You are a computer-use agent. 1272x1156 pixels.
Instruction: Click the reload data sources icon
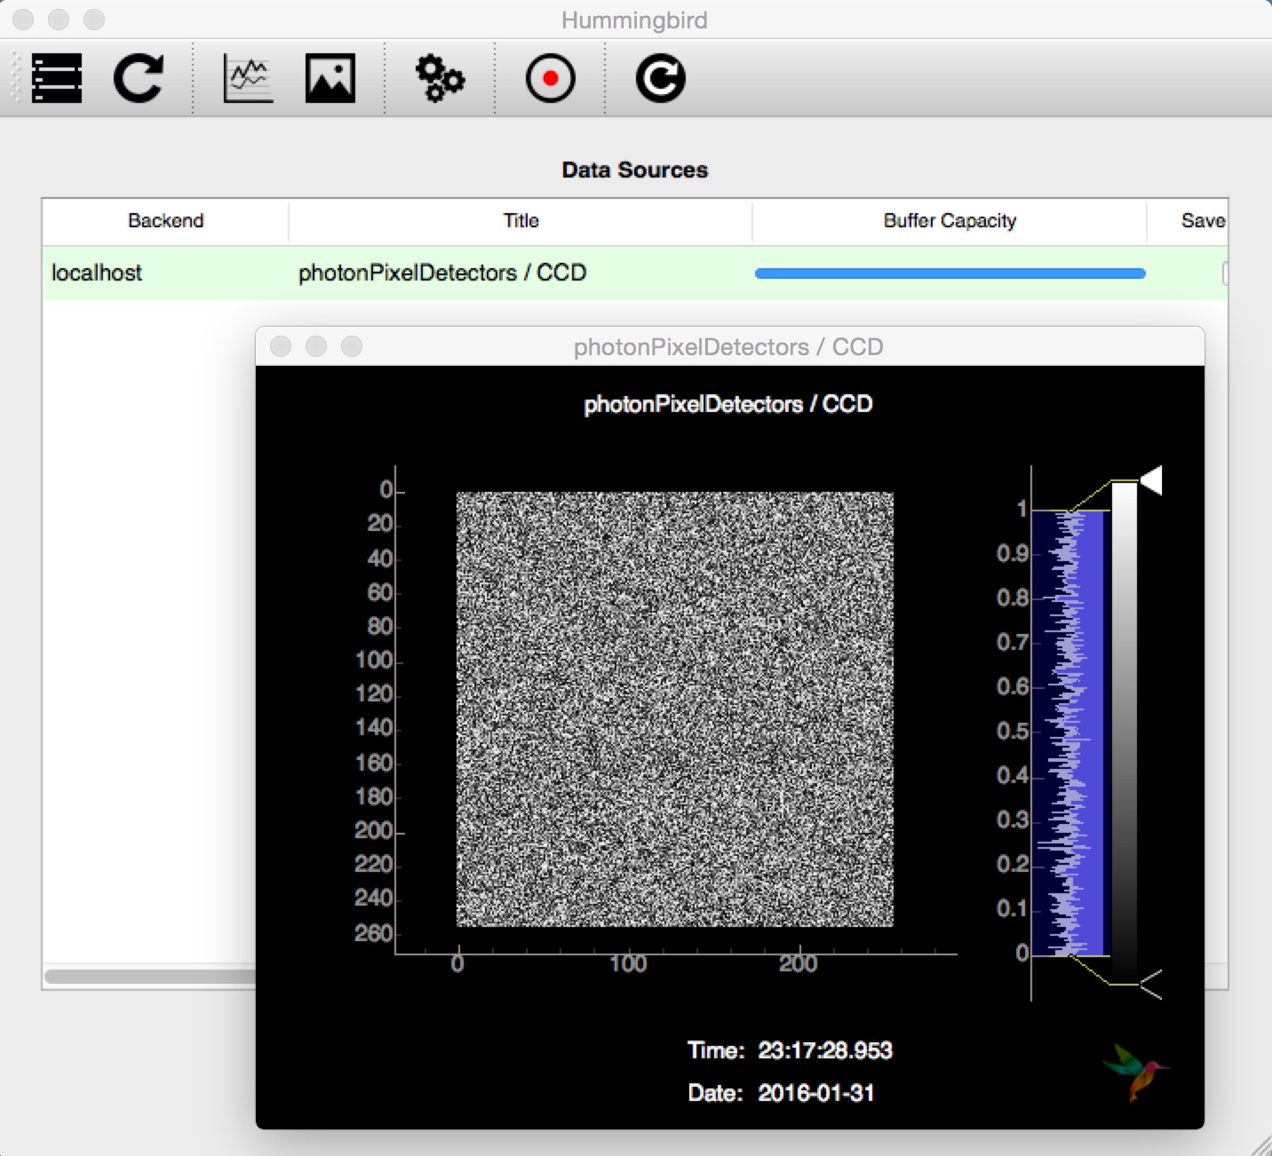pyautogui.click(x=139, y=78)
